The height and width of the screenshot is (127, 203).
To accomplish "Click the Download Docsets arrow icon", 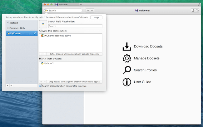I will (127, 46).
